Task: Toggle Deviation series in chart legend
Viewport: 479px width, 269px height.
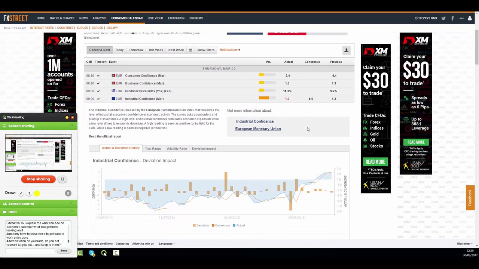Action: [201, 225]
